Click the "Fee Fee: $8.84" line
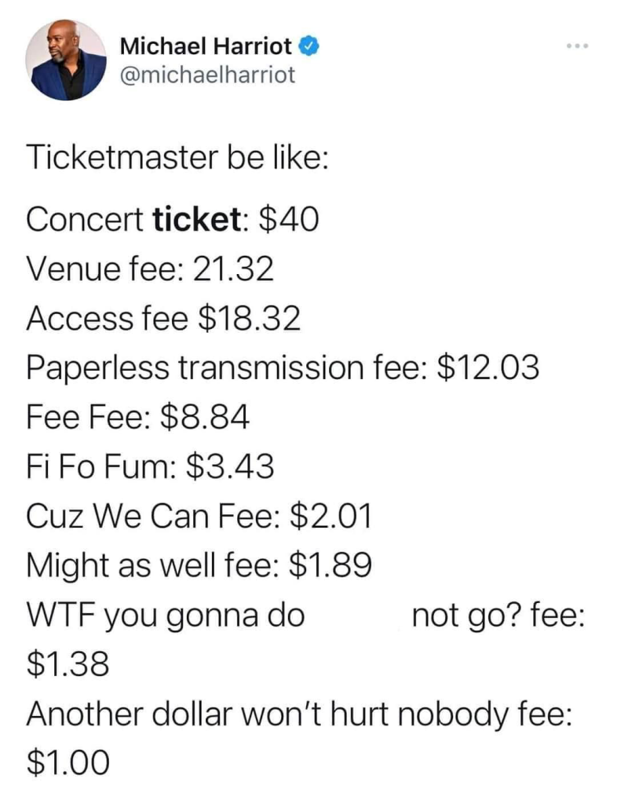This screenshot has width=617, height=804. (x=138, y=417)
